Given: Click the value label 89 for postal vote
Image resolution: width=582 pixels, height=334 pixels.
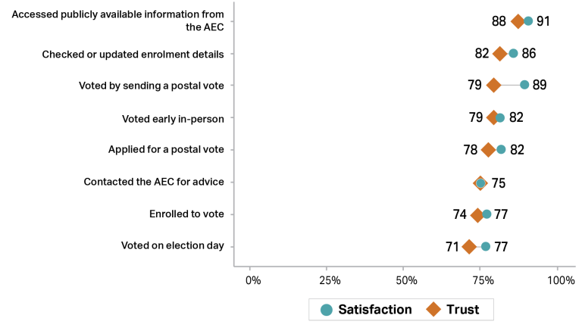Looking at the screenshot, I should [x=540, y=85].
